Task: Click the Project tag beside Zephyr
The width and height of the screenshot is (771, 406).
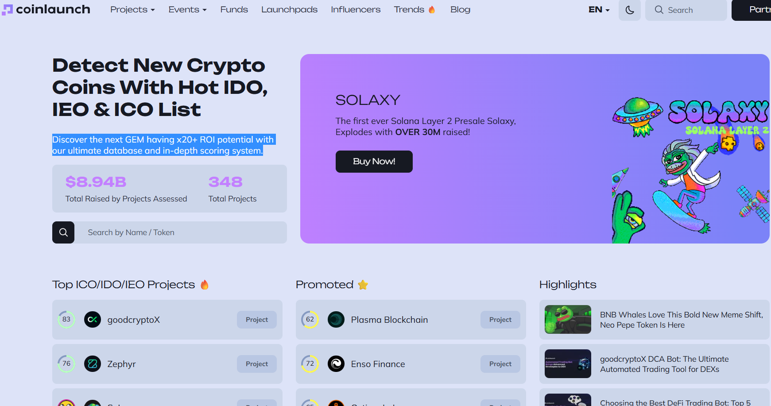Action: [x=257, y=364]
